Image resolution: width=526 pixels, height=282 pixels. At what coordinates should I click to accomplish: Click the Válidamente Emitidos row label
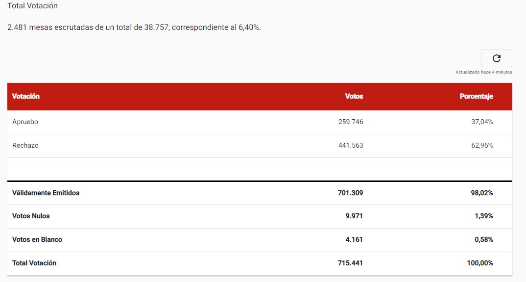[x=46, y=193]
